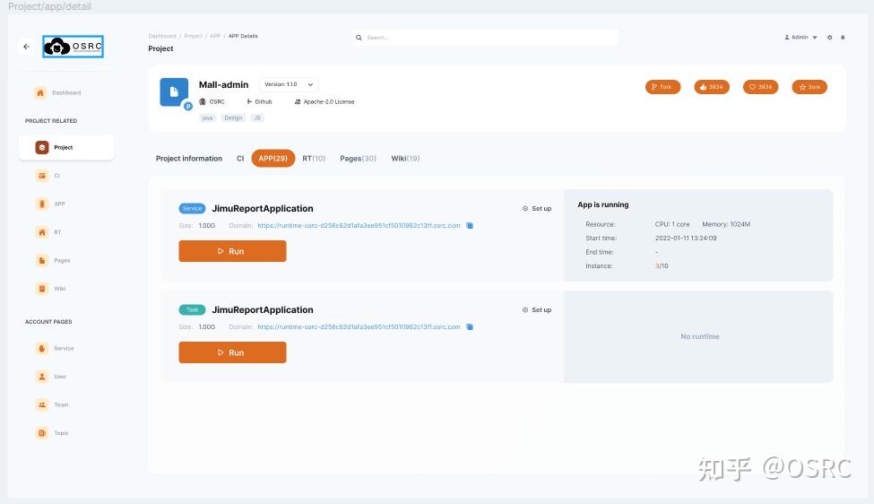
Task: Expand the Version 1.1.0 dropdown
Action: pyautogui.click(x=289, y=84)
